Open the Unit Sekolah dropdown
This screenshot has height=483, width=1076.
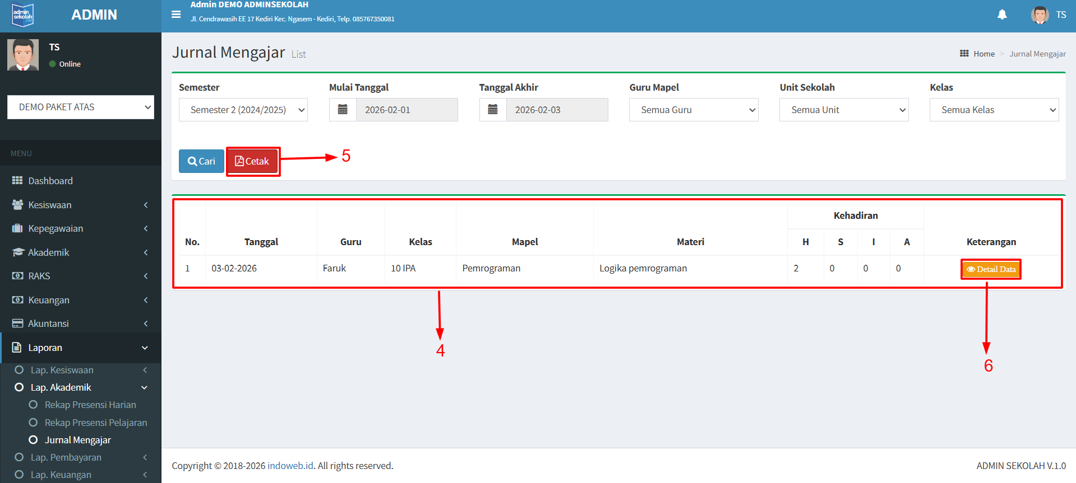point(844,110)
